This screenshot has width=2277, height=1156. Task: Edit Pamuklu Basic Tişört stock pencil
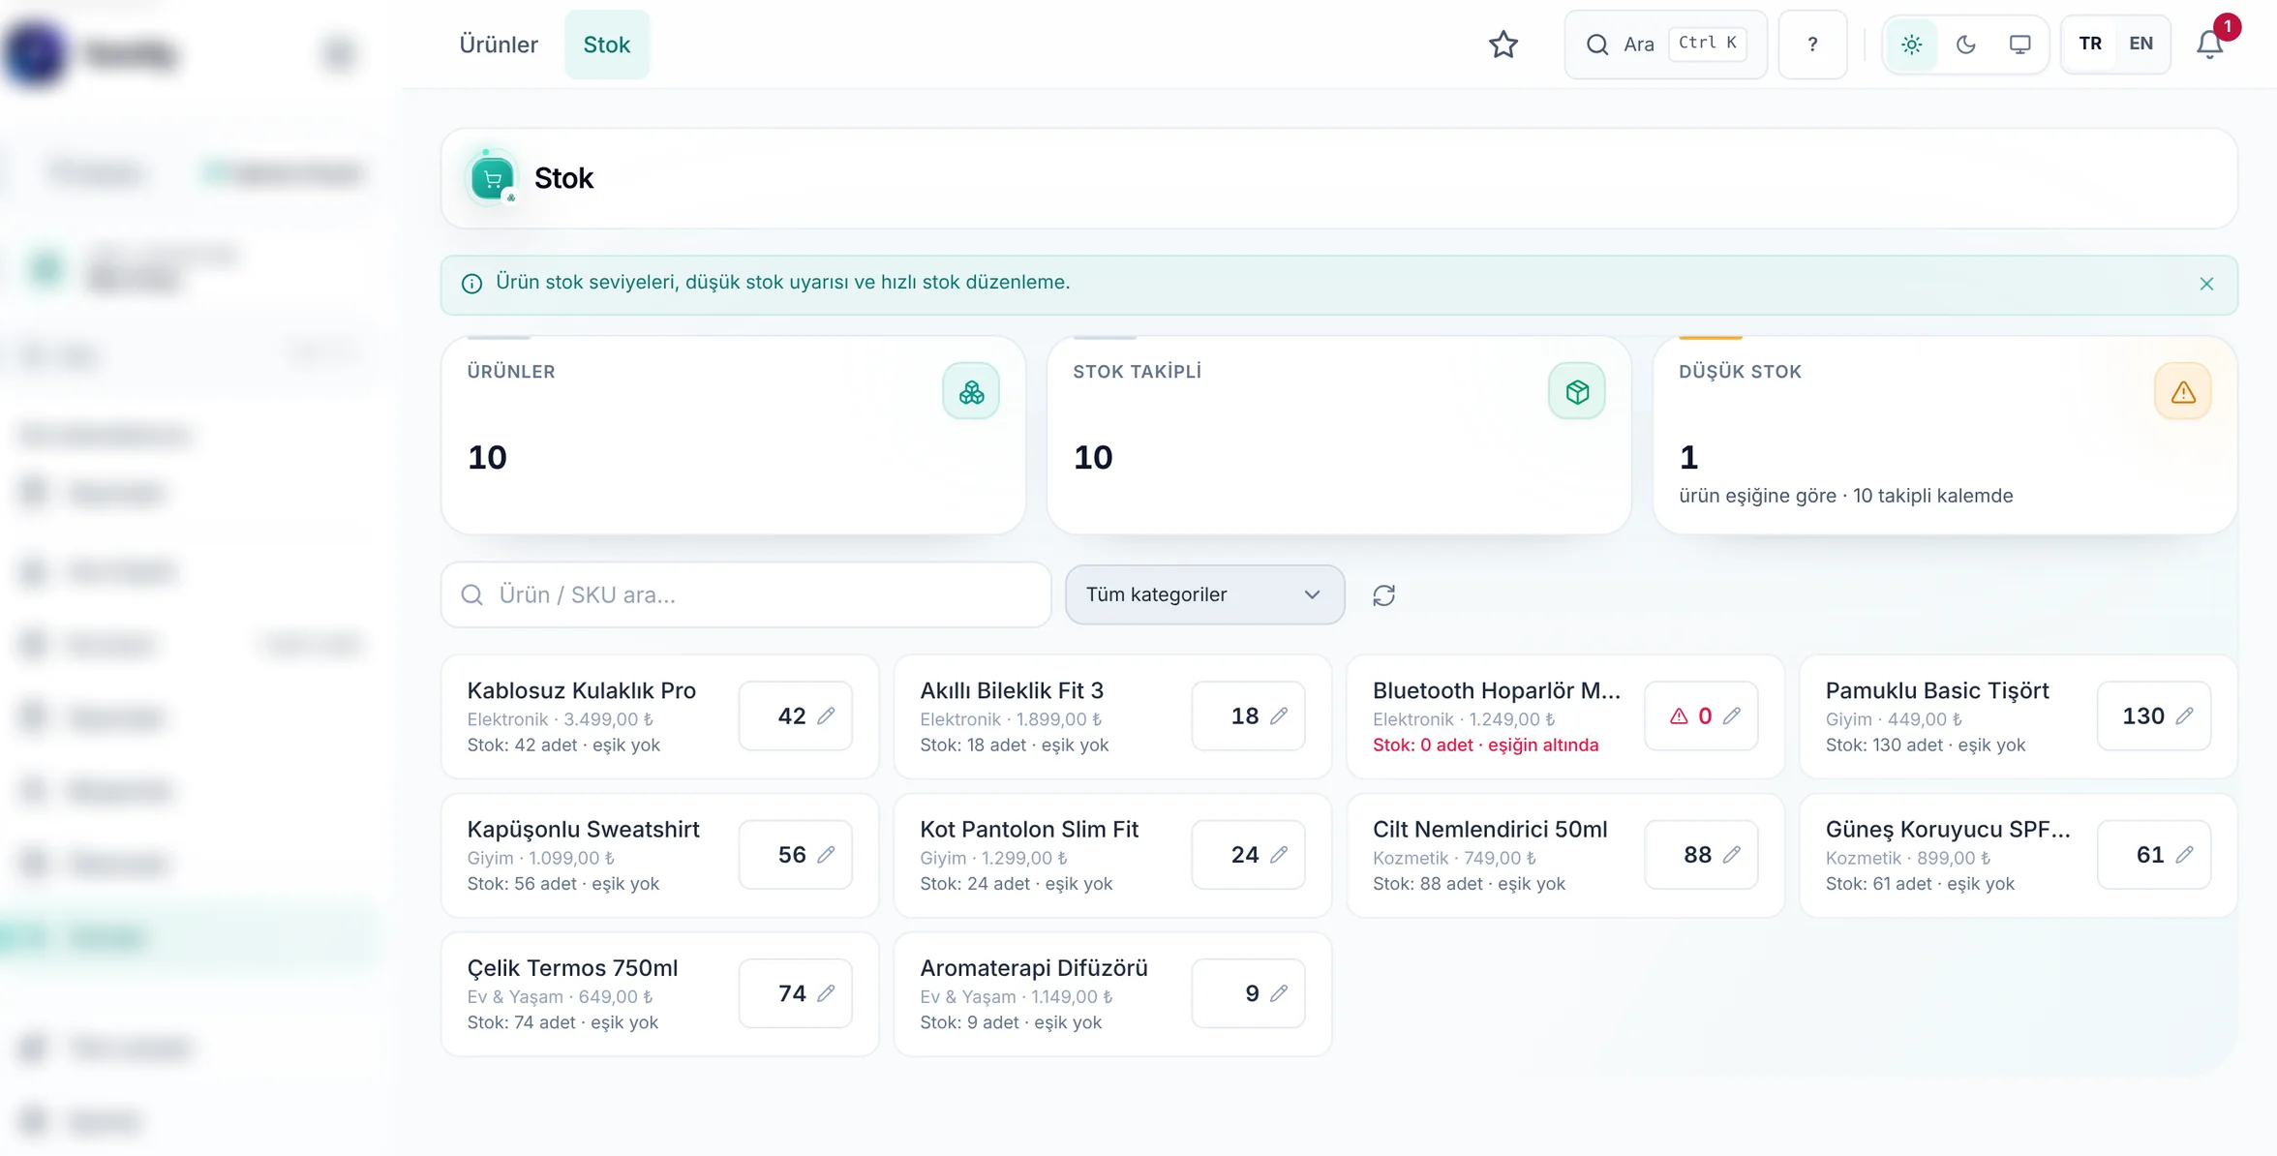coord(2185,715)
